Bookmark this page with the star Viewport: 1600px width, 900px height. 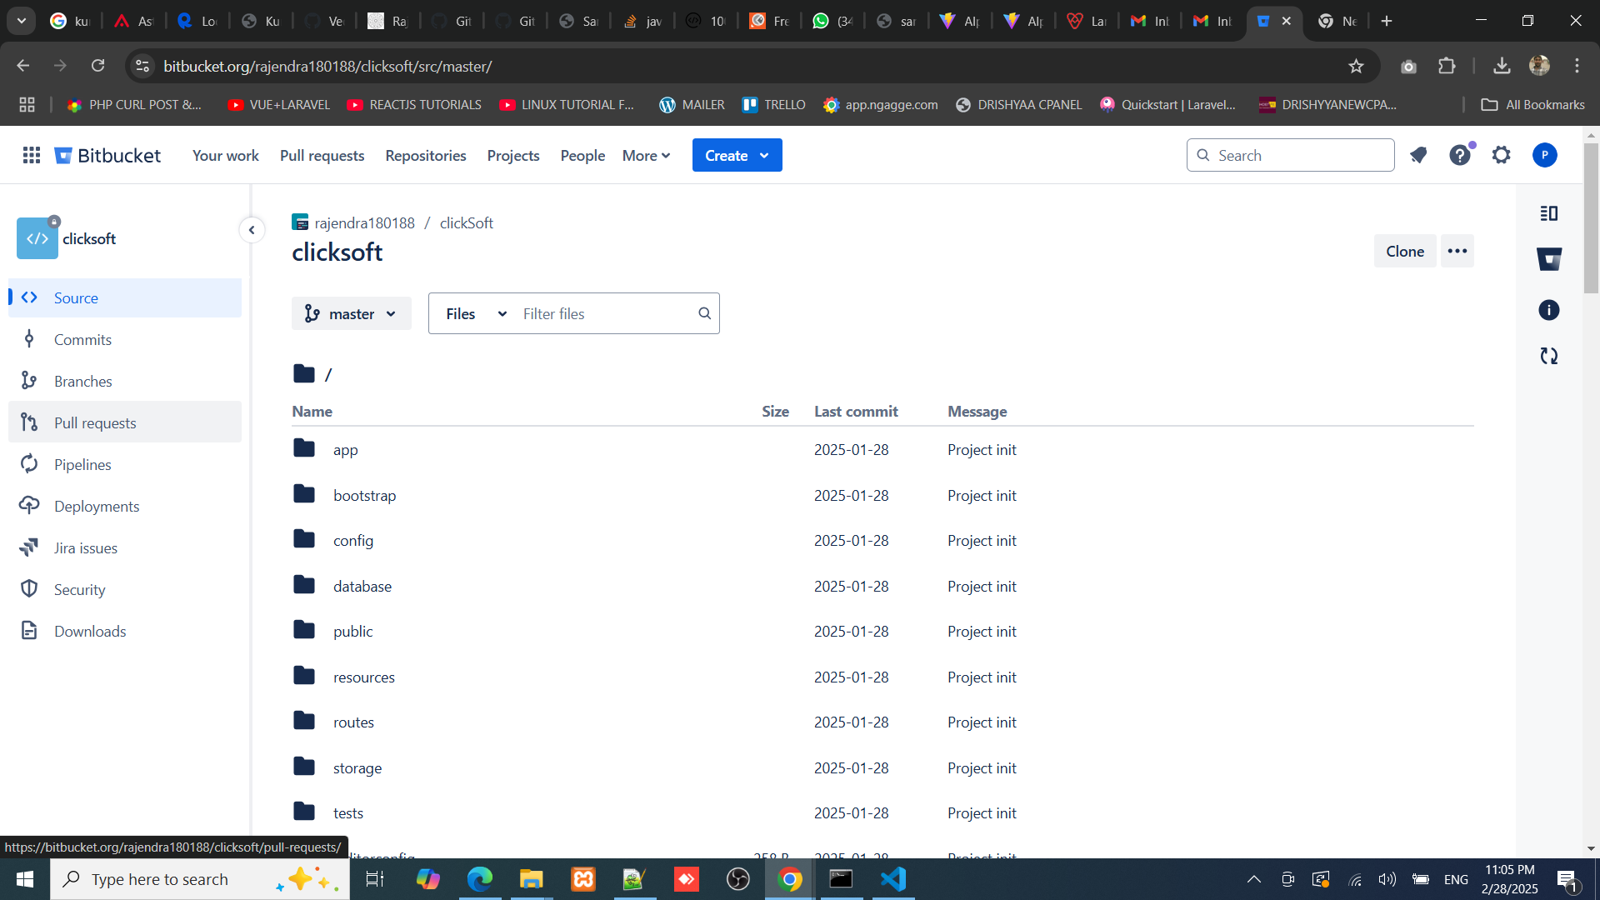coord(1356,66)
